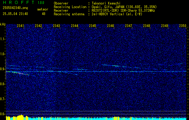The height and width of the screenshot is (120, 189).
Task: Click the short echo trace near 2344
Action: pyautogui.click(x=81, y=69)
